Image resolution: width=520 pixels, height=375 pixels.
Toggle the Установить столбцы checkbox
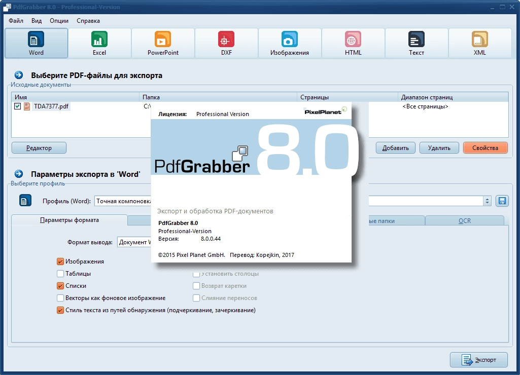[196, 274]
